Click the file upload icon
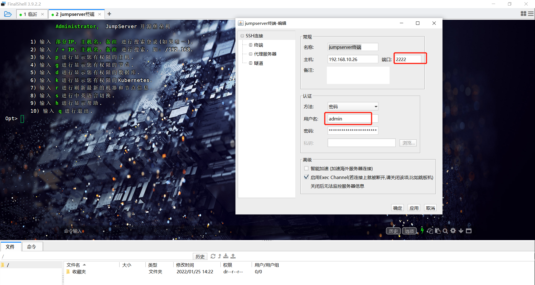 coord(233,256)
